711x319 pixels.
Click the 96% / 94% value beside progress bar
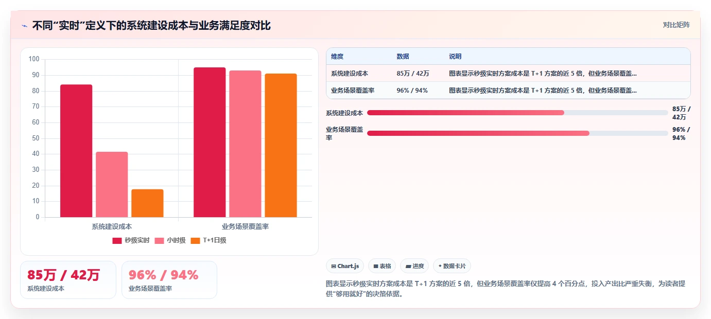click(x=681, y=133)
